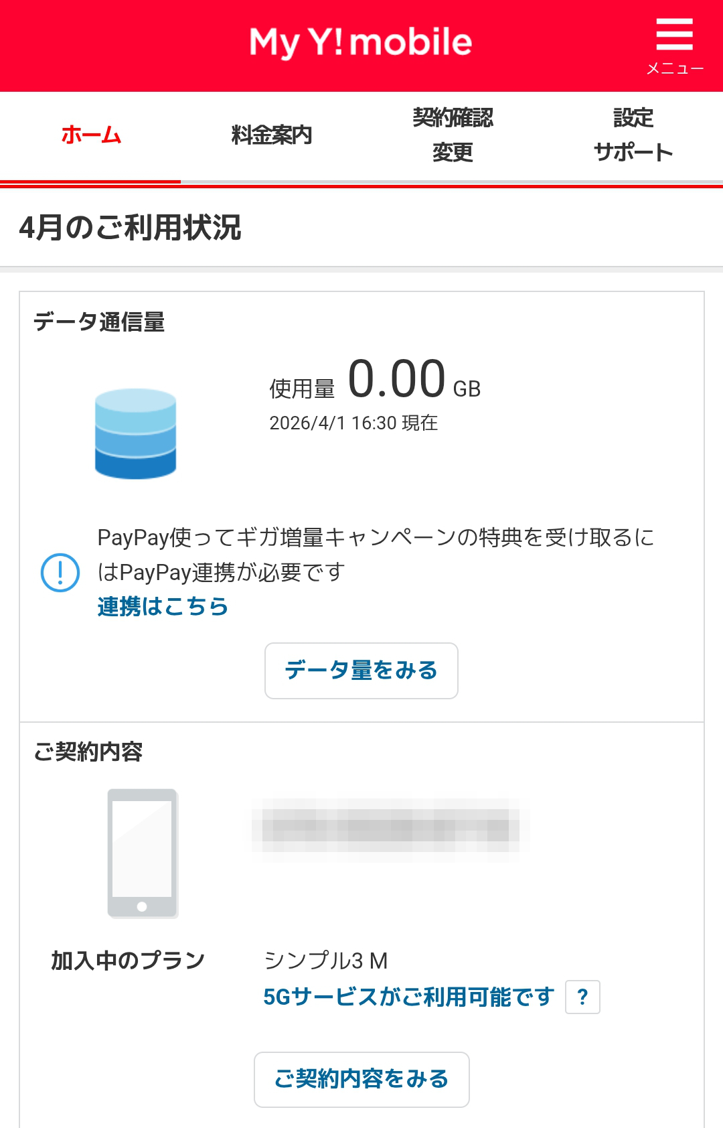Image resolution: width=723 pixels, height=1128 pixels.
Task: Click the gray smartphone illustration
Action: 143,853
